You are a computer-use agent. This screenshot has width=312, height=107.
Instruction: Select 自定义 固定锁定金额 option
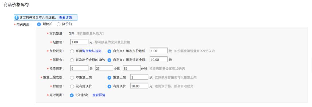(109, 60)
